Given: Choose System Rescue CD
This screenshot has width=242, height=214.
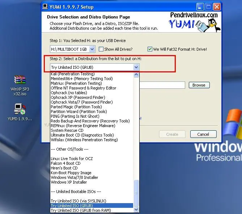Looking at the screenshot, I should [92, 130].
